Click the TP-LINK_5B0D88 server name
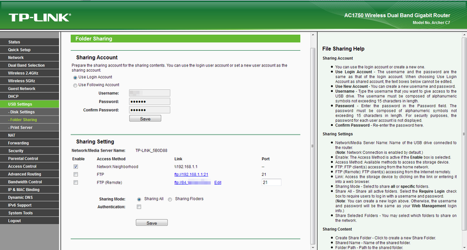The image size is (467, 250). (151, 150)
